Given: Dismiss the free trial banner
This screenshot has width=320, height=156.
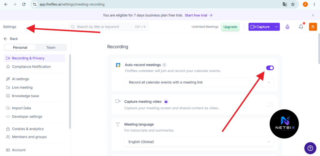Looking at the screenshot, I should click(313, 15).
